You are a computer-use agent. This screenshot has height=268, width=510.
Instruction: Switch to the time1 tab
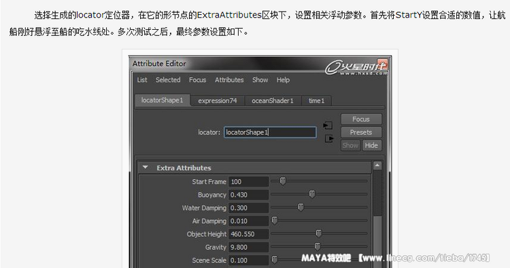point(316,101)
